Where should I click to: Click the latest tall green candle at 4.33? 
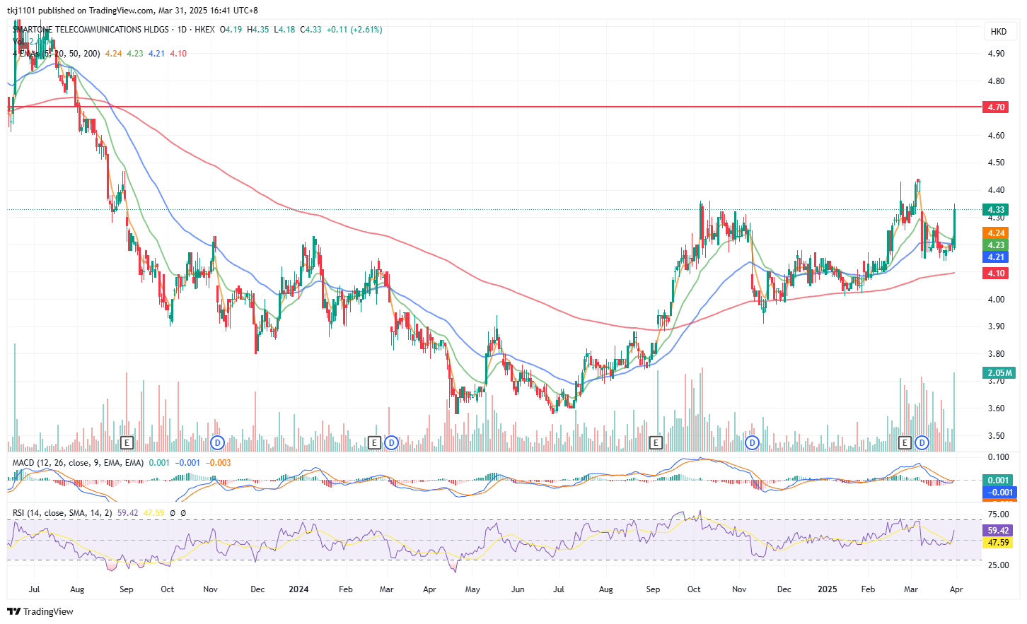pyautogui.click(x=955, y=226)
